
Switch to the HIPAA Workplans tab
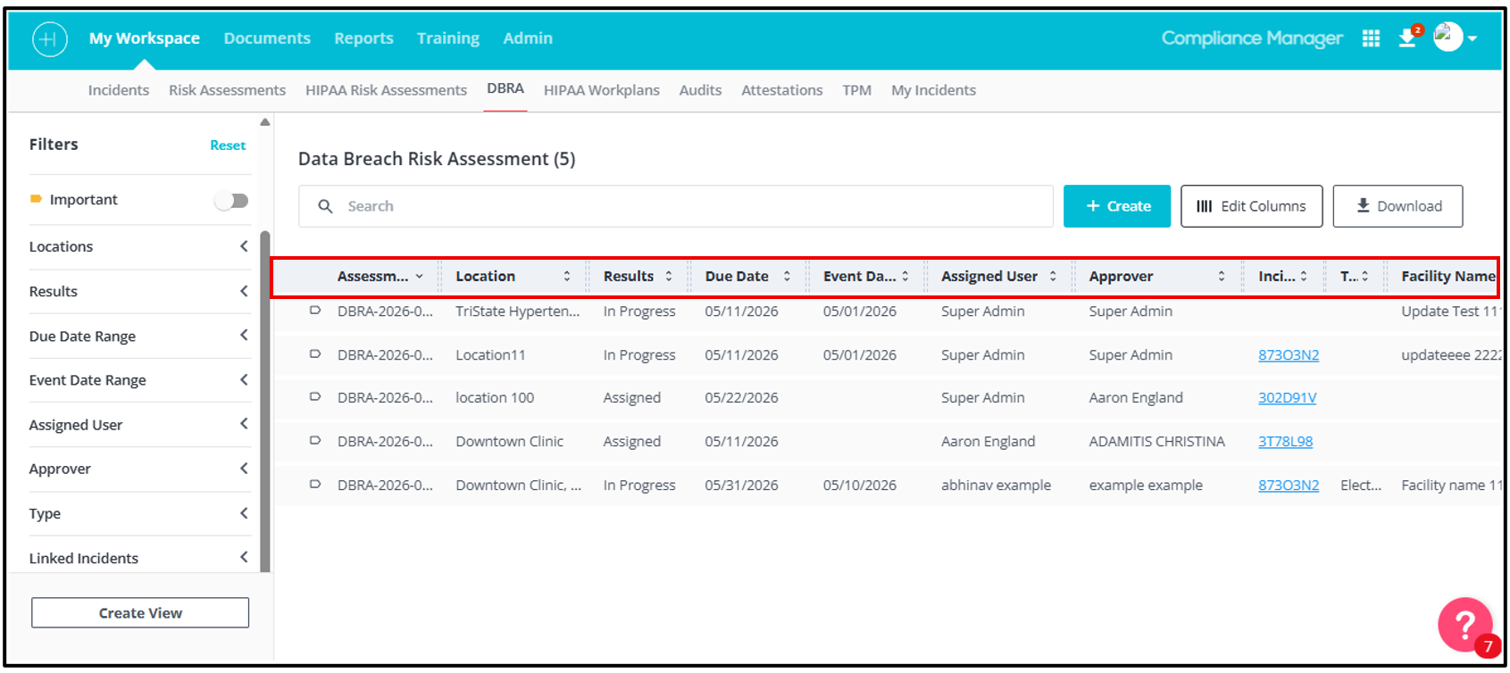[602, 90]
